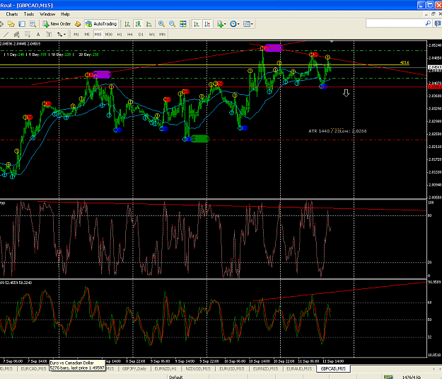The height and width of the screenshot is (379, 442).
Task: Open the Tools menu
Action: (29, 14)
